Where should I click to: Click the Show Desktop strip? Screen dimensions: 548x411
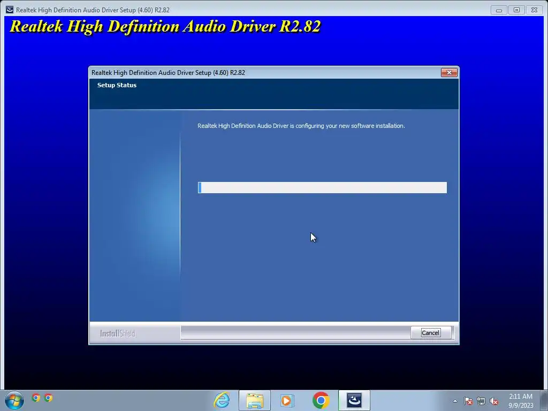click(544, 400)
